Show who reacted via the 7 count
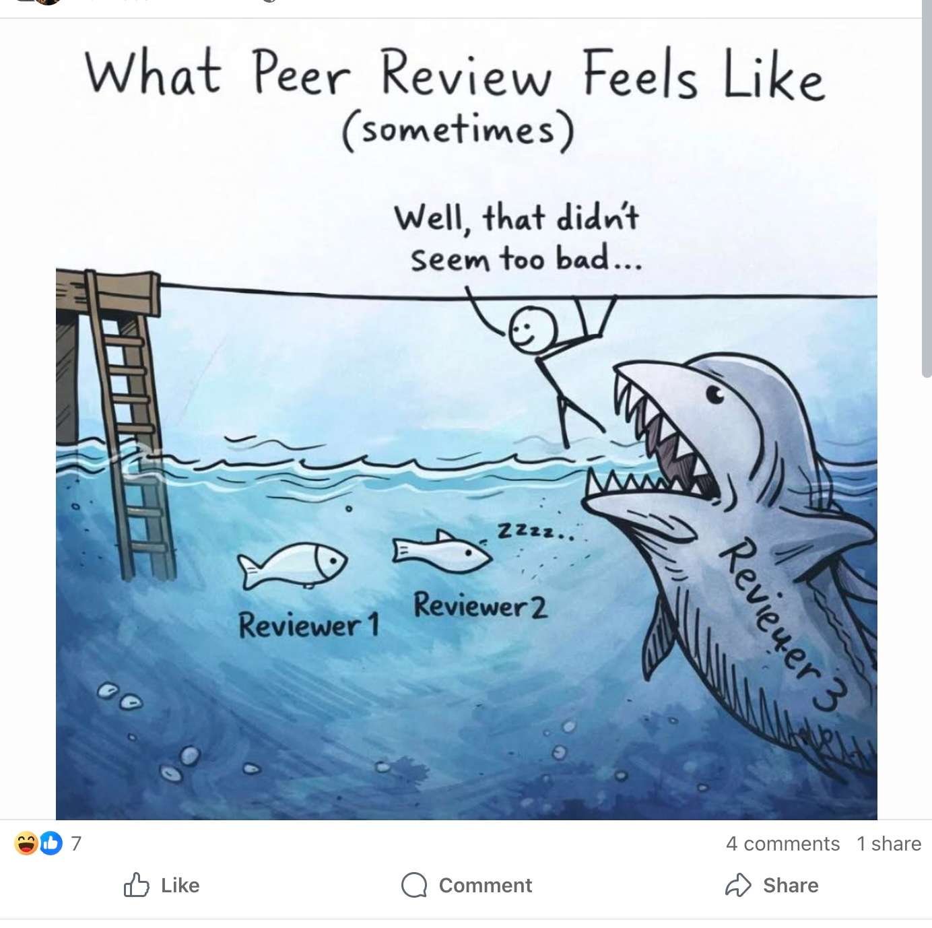The image size is (932, 928). tap(76, 843)
